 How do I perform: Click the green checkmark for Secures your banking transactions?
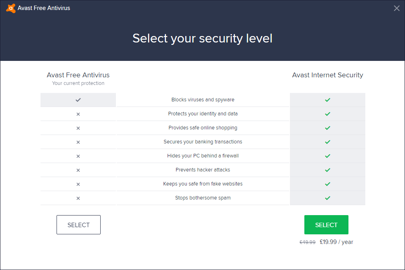point(328,142)
